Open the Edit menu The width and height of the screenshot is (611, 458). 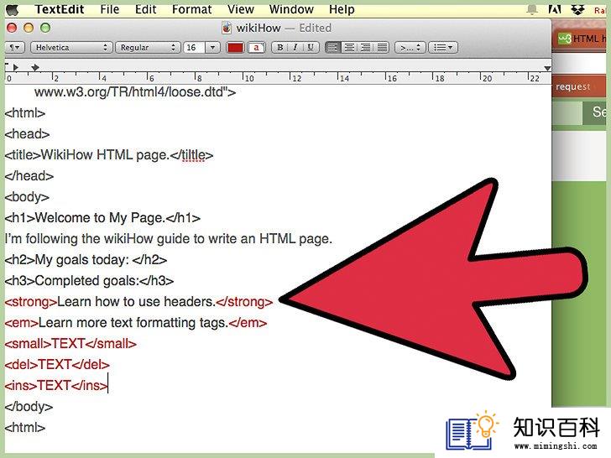tap(145, 9)
